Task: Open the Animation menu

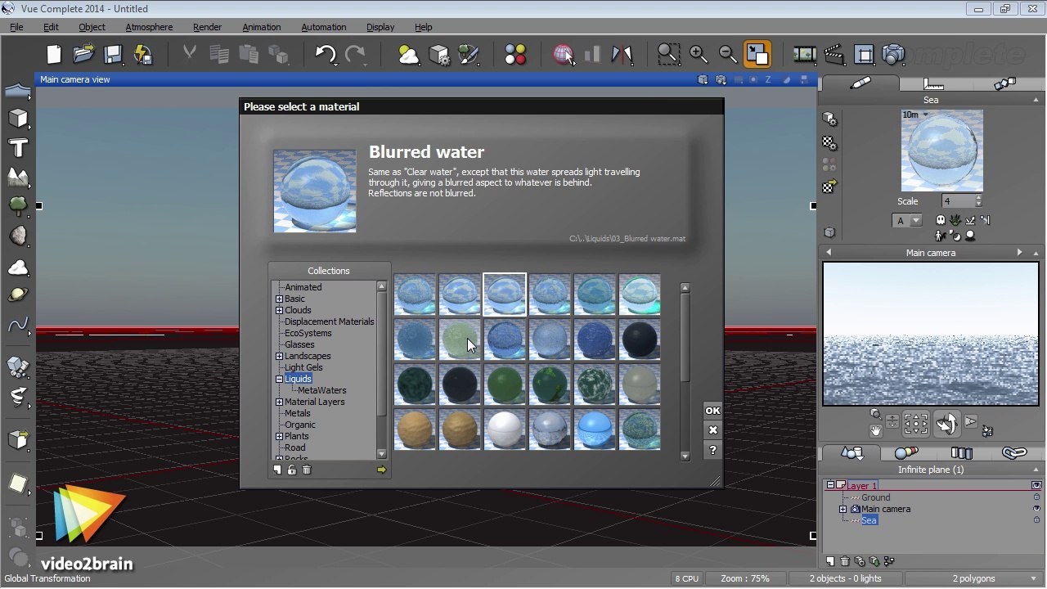Action: pos(262,27)
